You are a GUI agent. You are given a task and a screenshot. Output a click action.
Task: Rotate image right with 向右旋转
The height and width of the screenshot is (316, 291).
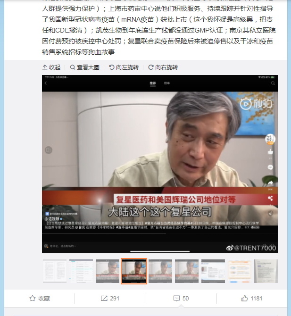point(163,67)
